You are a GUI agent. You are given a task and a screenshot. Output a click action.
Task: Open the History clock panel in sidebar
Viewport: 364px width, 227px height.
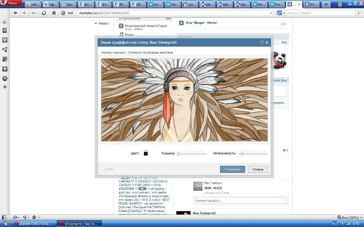click(x=5, y=79)
